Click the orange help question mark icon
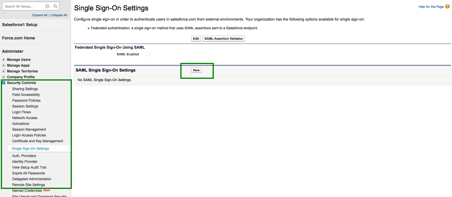 click(x=447, y=6)
